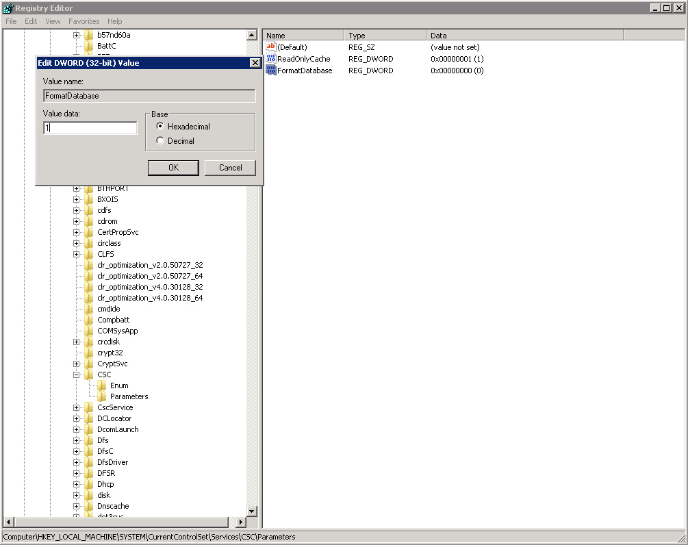Select the ReadOnlyCache DWORD icon
This screenshot has height=545, width=688.
coord(270,59)
